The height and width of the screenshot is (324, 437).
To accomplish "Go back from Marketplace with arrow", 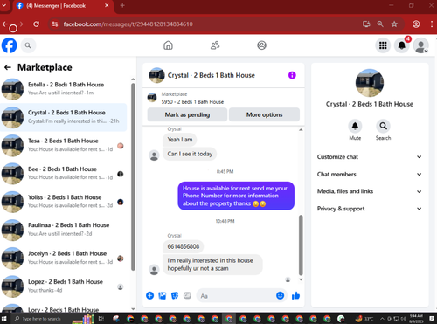I will point(8,67).
